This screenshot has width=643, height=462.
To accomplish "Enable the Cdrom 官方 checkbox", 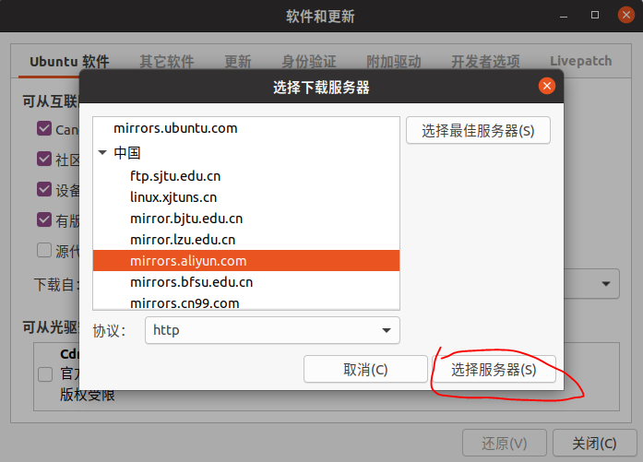I will (45, 373).
